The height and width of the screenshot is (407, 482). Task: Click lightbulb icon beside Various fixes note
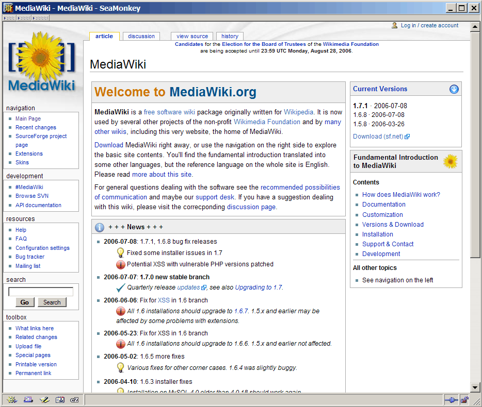pos(121,367)
